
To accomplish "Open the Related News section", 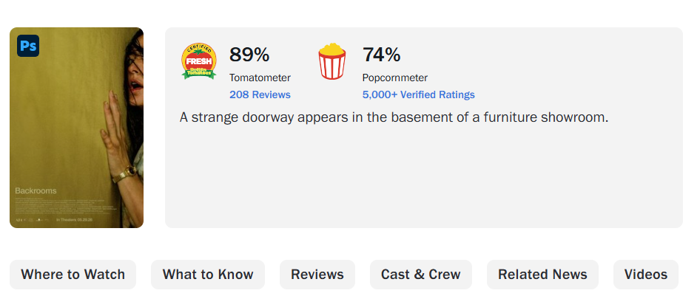I will click(542, 274).
